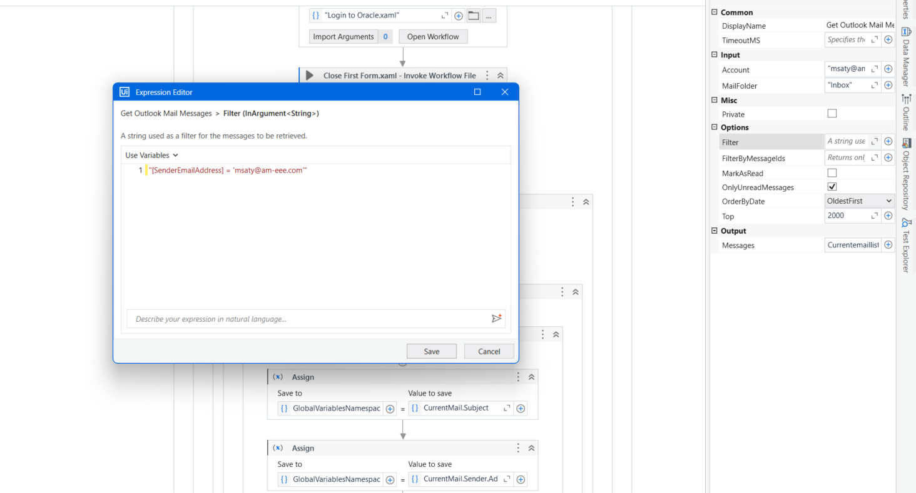
Task: Click the plus icon in the Messages output row
Action: [x=888, y=245]
